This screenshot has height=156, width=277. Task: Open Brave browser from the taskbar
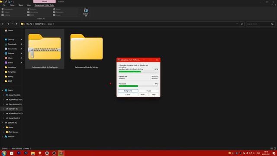40,153
